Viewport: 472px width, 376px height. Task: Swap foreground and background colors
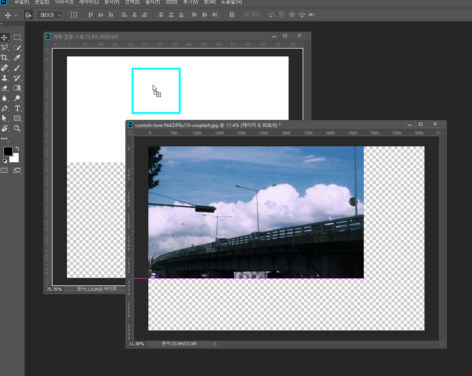pyautogui.click(x=18, y=149)
